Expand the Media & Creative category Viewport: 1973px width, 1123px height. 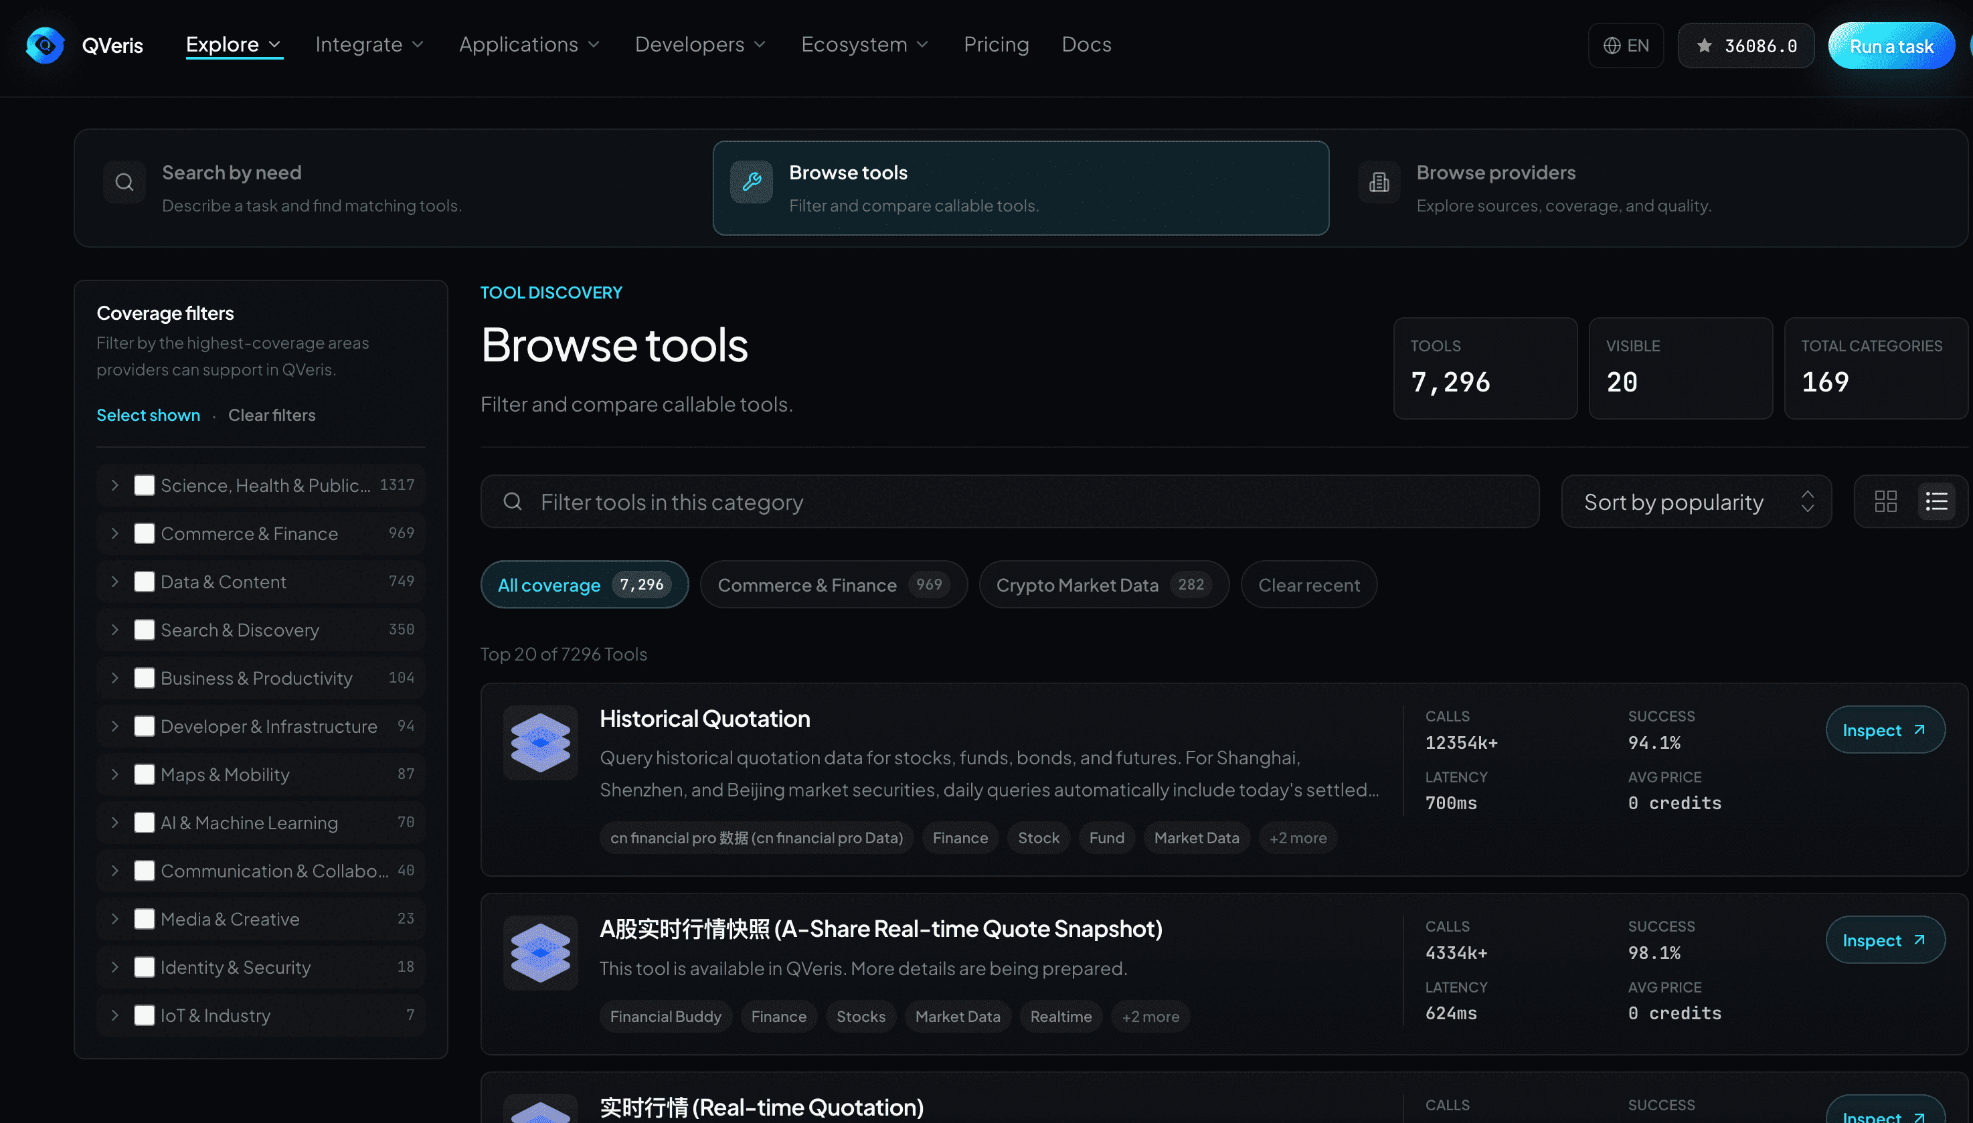tap(115, 920)
